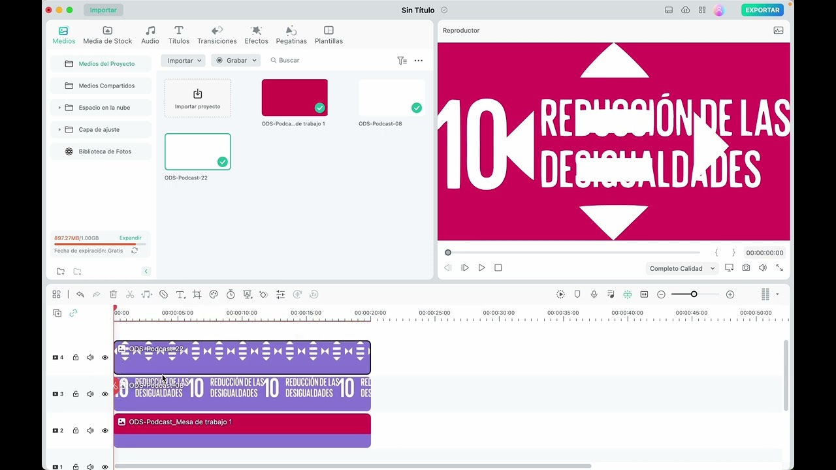Image resolution: width=836 pixels, height=470 pixels.
Task: Undo the last edit in timeline toolbar
Action: [x=80, y=294]
